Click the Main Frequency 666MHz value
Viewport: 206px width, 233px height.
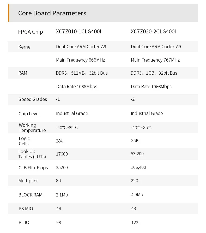pos(80,60)
